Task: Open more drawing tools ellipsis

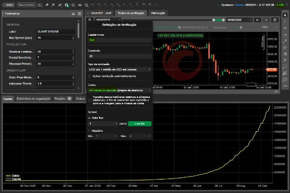Action: 285,86
